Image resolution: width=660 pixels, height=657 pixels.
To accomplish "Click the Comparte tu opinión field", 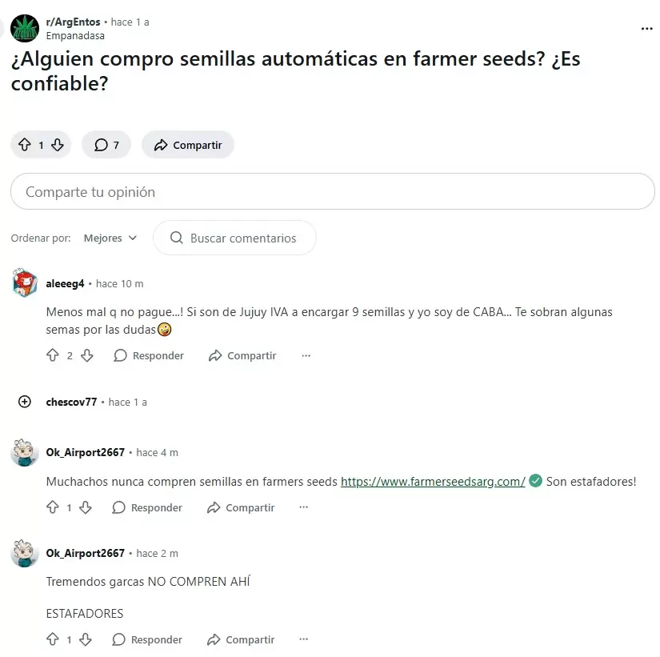I will [332, 191].
